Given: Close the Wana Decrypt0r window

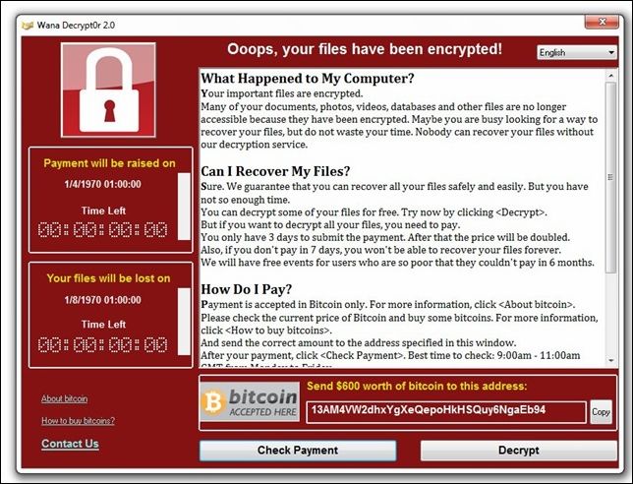Looking at the screenshot, I should coord(602,22).
